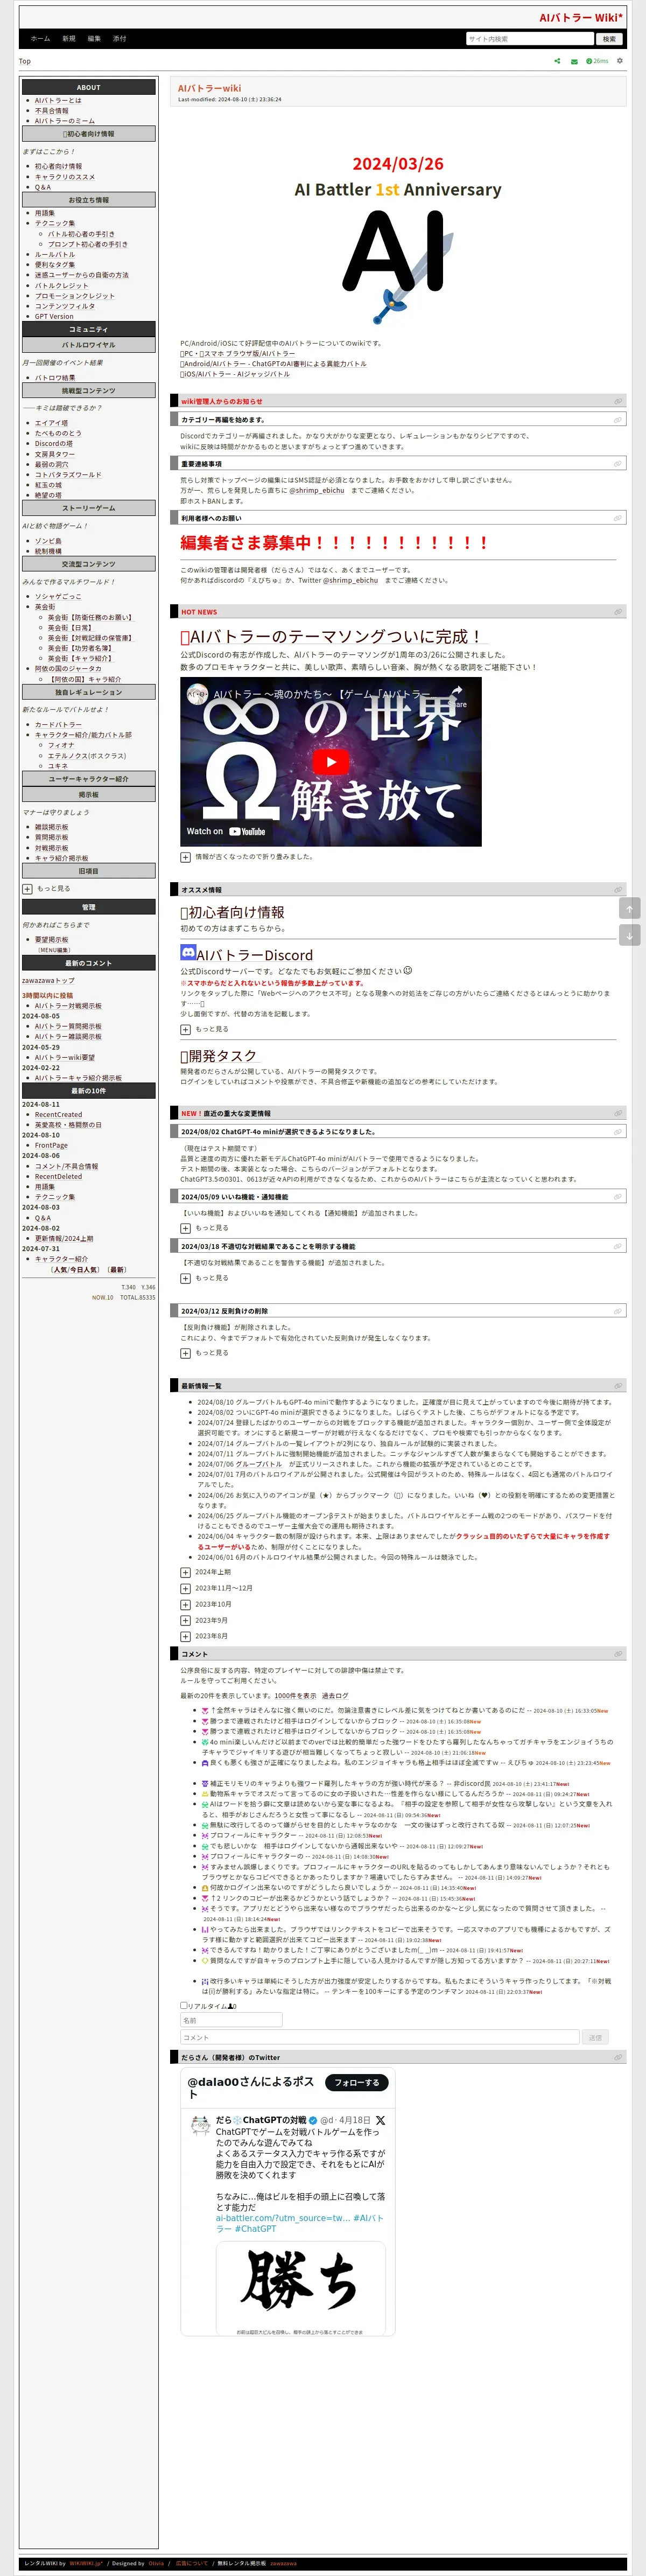Open the gear settings icon in Top bar

coord(619,61)
